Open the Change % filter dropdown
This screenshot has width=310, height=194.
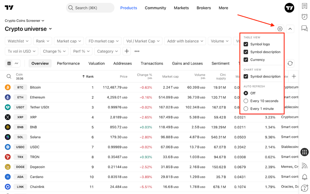(x=54, y=51)
